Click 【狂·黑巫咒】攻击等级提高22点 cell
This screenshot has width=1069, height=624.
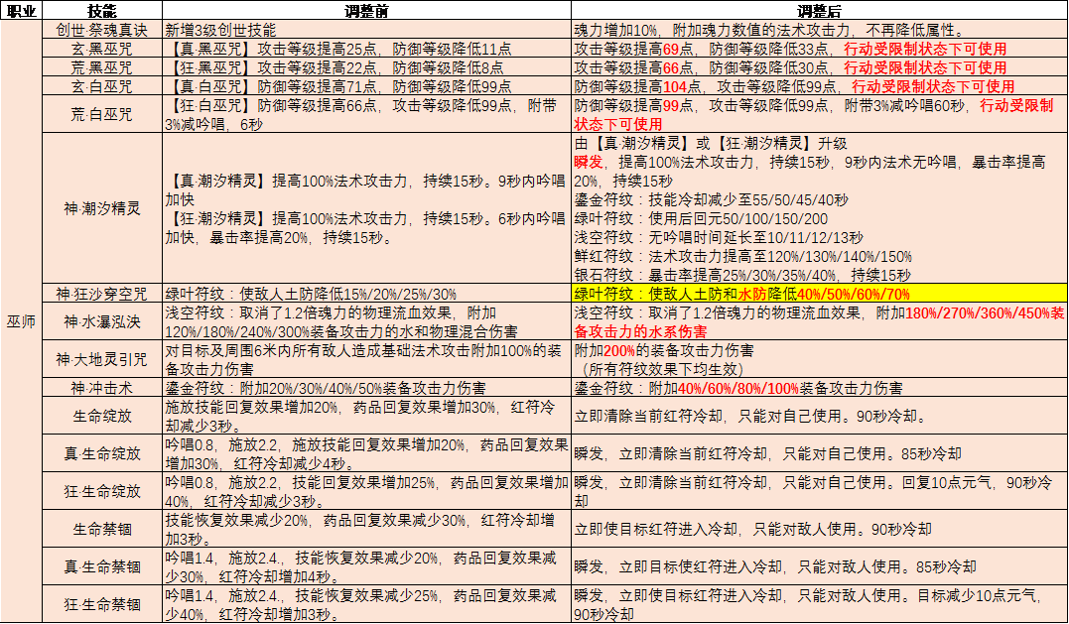tap(367, 67)
